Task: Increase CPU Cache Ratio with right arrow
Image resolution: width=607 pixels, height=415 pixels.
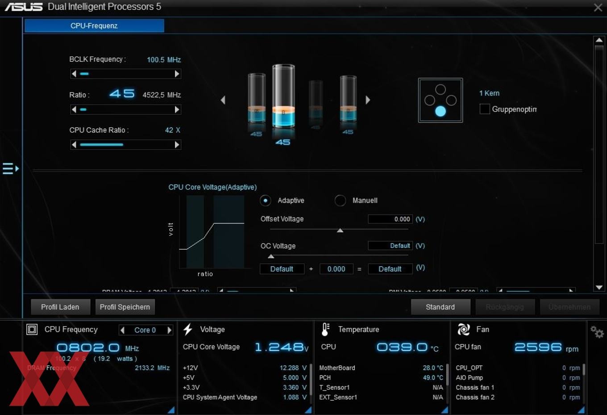Action: (x=177, y=145)
